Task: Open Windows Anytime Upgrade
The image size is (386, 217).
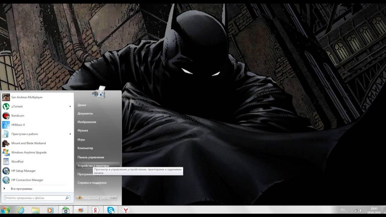Action: [37, 153]
